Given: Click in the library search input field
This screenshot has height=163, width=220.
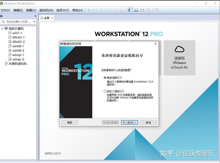Looking at the screenshot, I should 18,22.
